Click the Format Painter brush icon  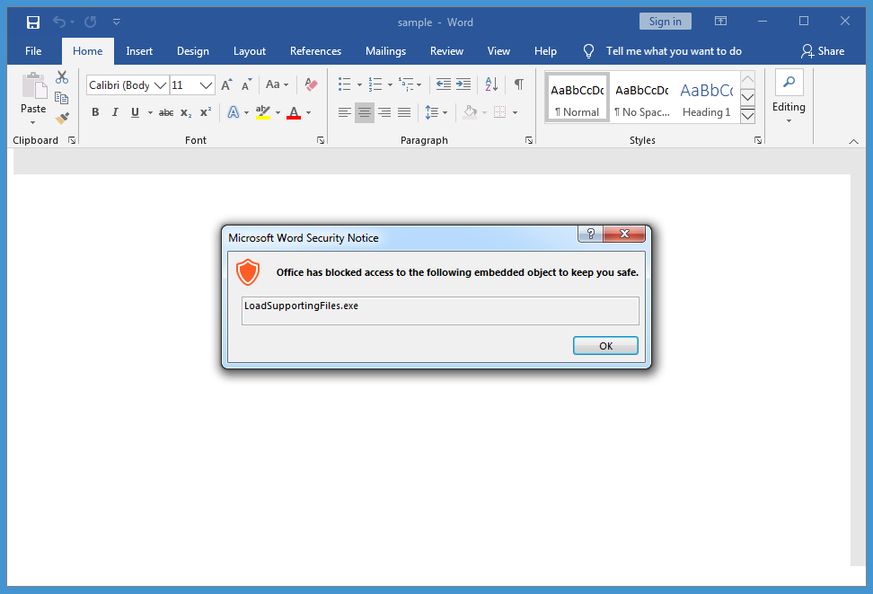(62, 118)
